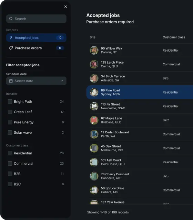Screen dimensions: 193x220
Task: Open 125 Larch Place site thumbnail
Action: point(94,64)
